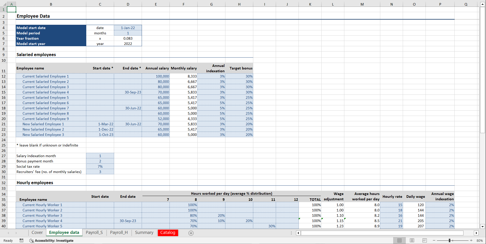The height and width of the screenshot is (244, 486).
Task: Switch to Page Layout view
Action: point(412,240)
